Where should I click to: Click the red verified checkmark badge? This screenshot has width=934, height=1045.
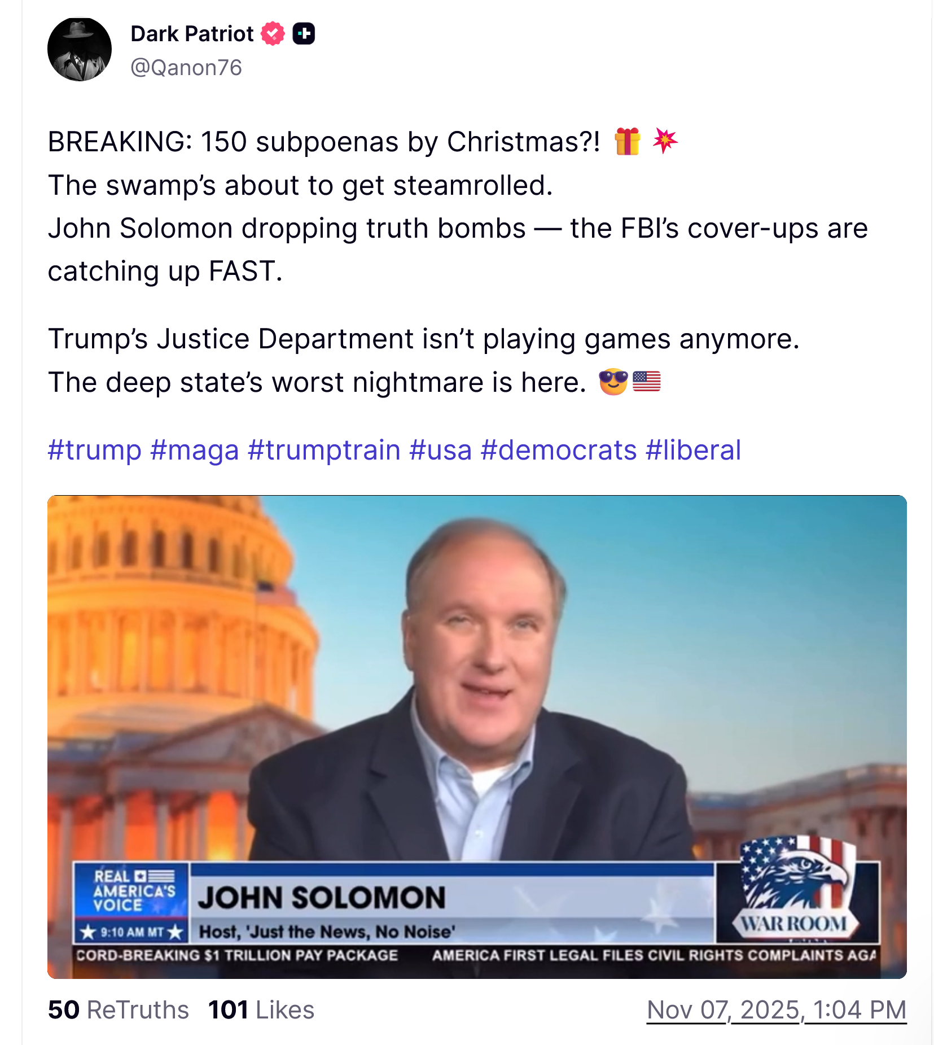click(273, 34)
